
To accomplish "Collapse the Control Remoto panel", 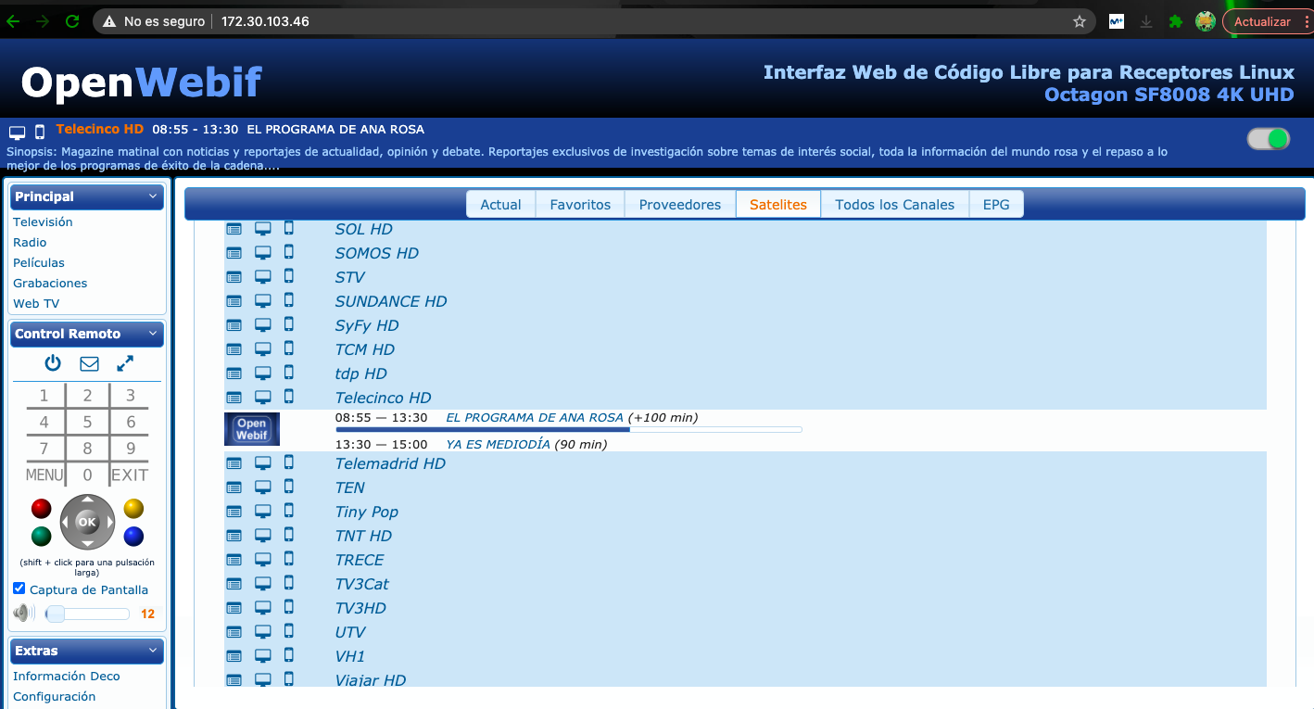I will (153, 334).
